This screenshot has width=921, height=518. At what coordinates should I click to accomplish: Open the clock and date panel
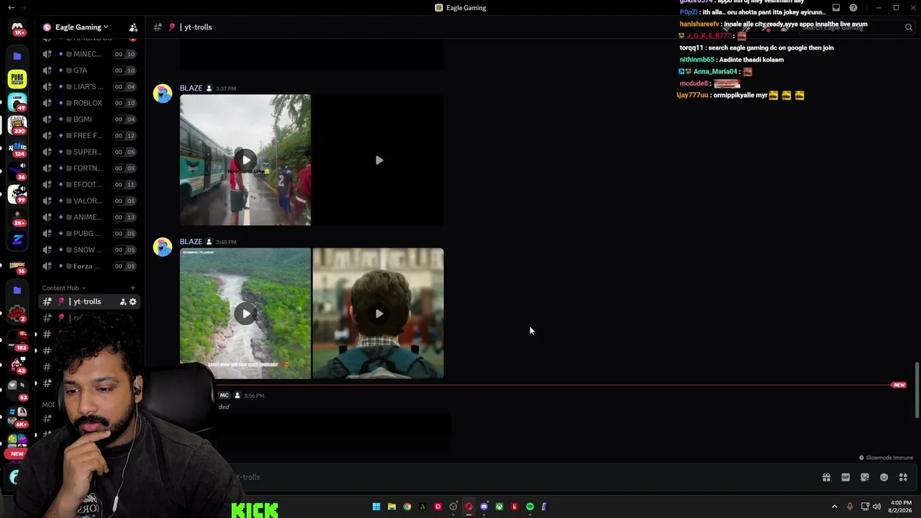(x=901, y=506)
